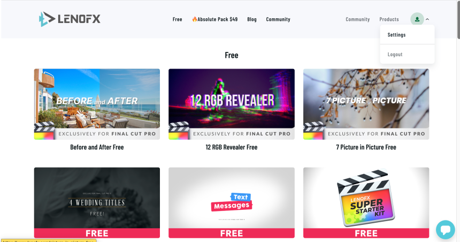The width and height of the screenshot is (460, 242).
Task: Click the fire icon by Absolute Pack
Action: tap(195, 19)
